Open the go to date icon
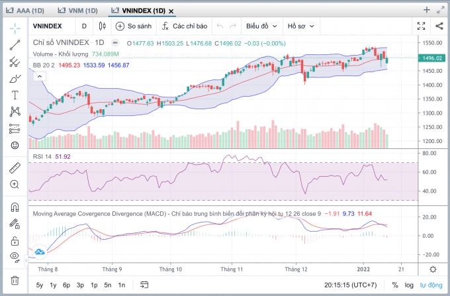450x296 pixels. (x=144, y=285)
